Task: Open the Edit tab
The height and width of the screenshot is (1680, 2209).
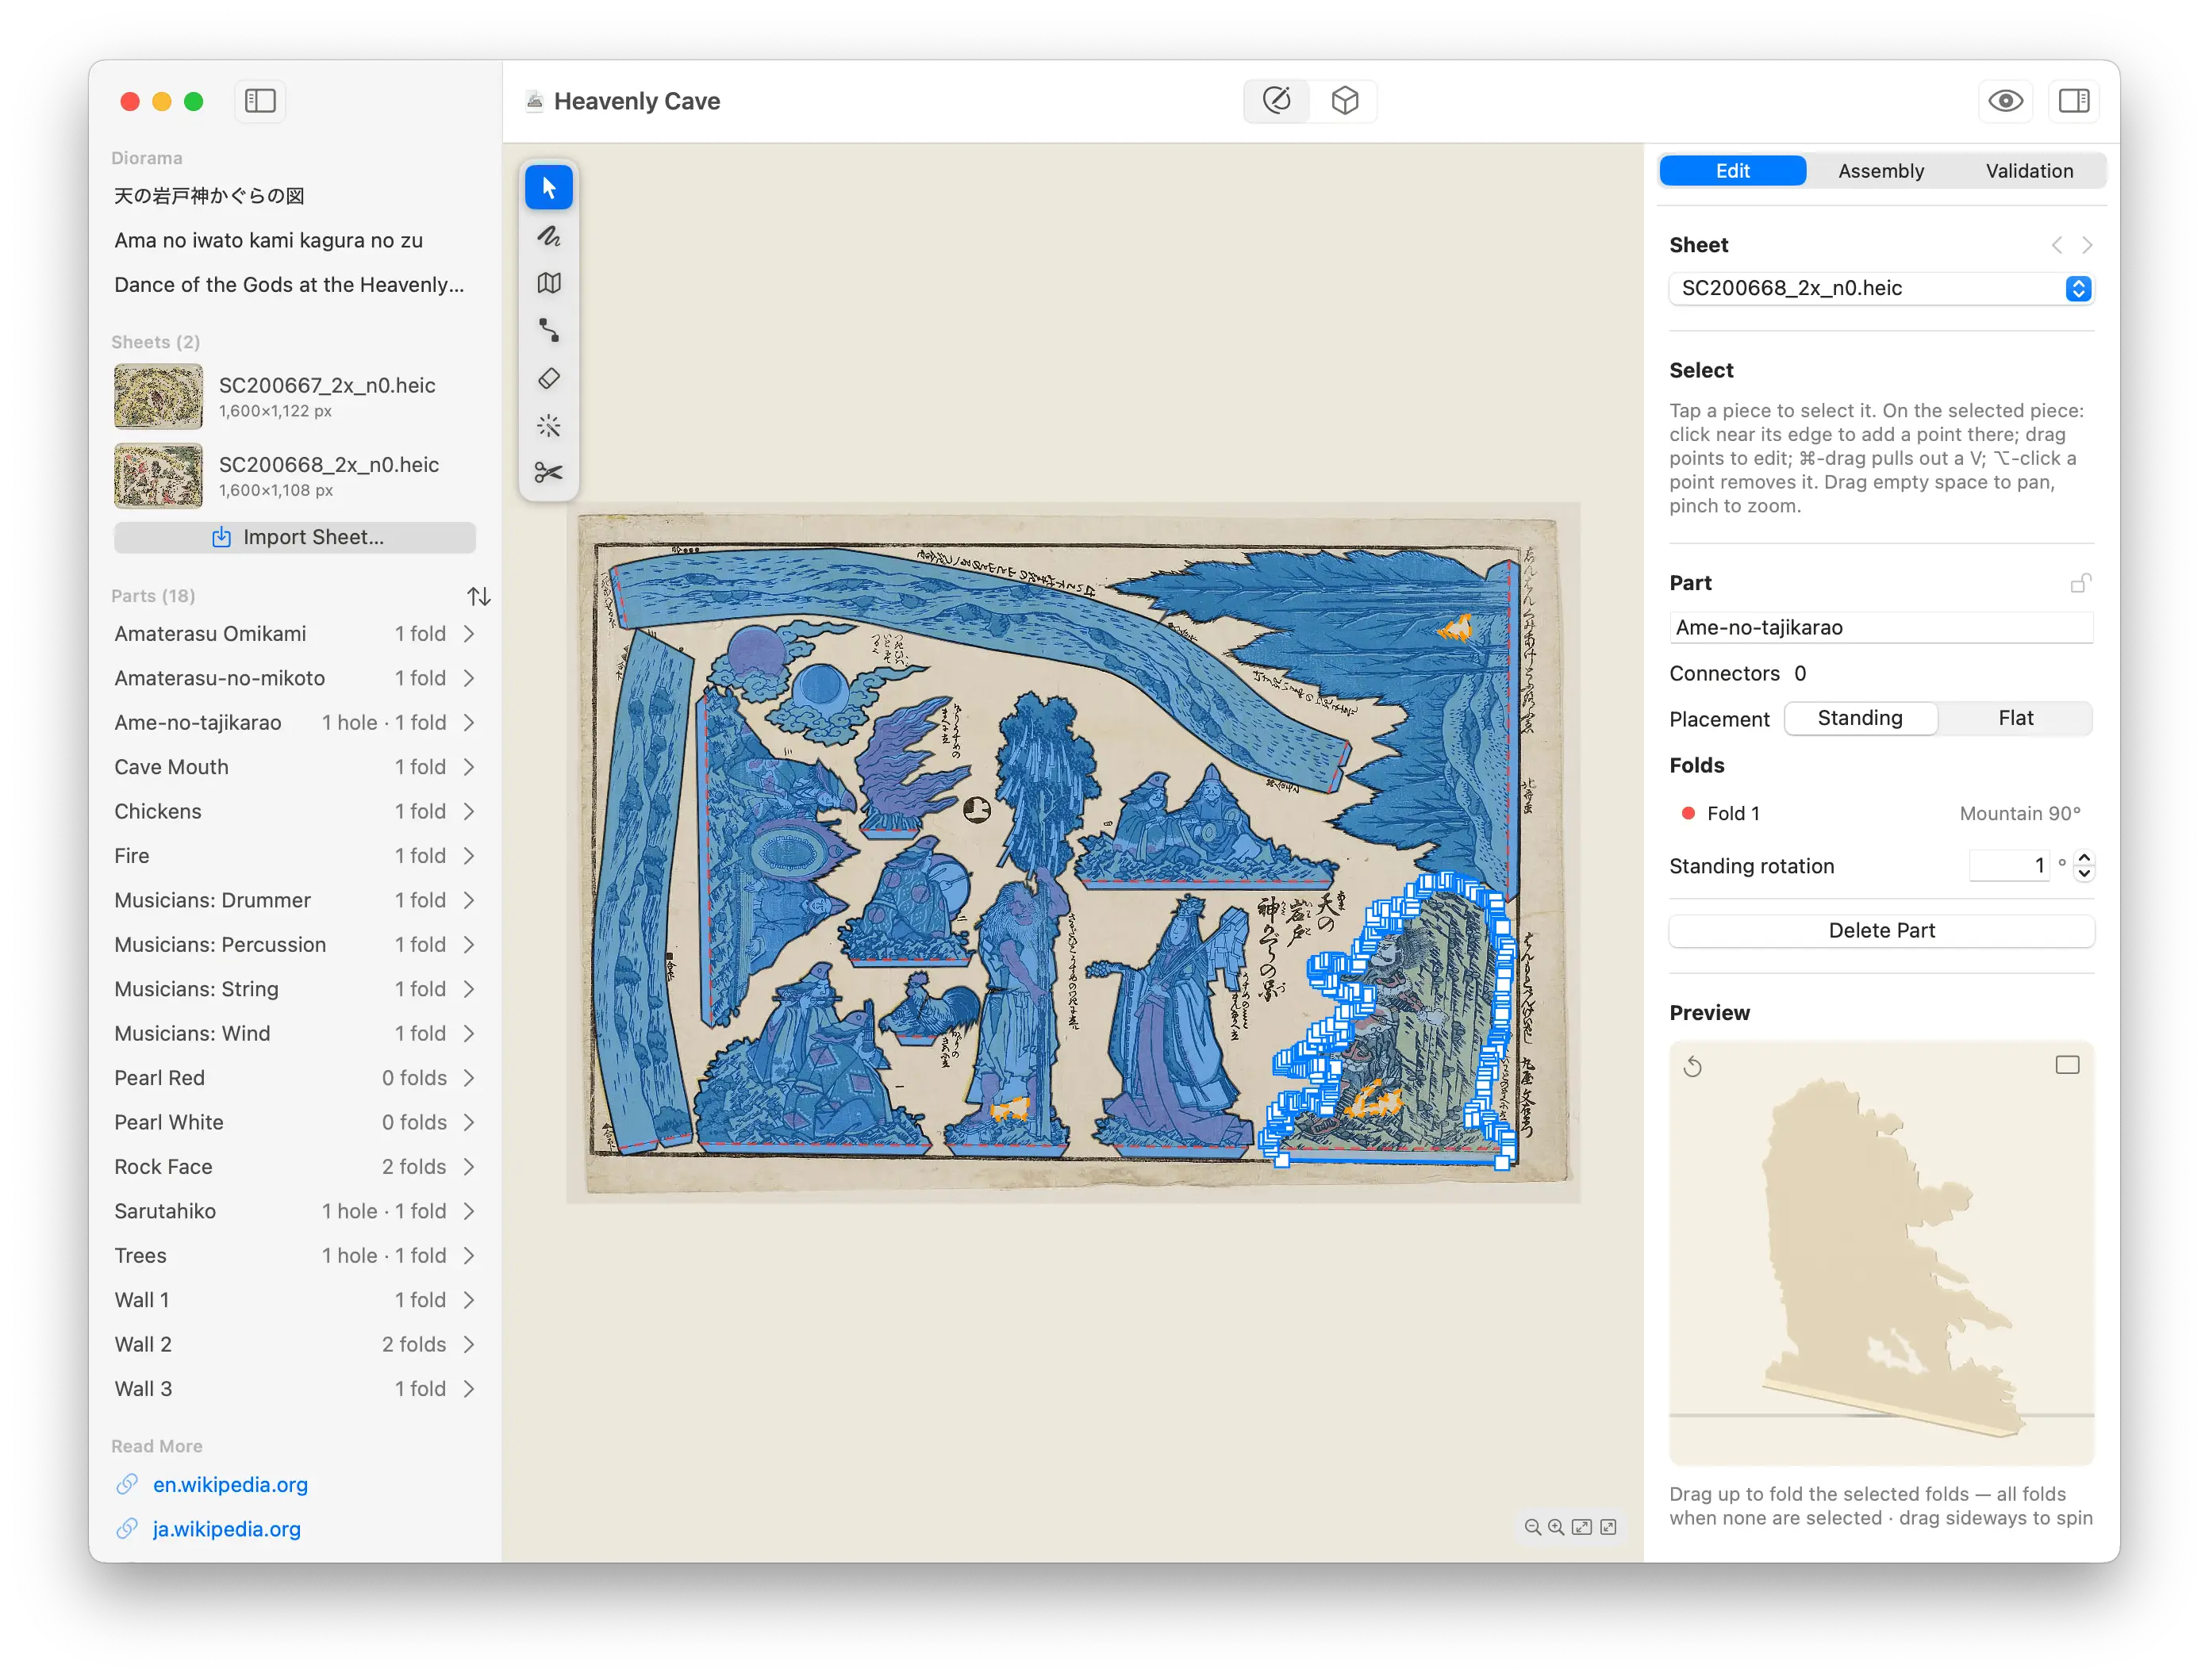Action: click(x=1732, y=171)
